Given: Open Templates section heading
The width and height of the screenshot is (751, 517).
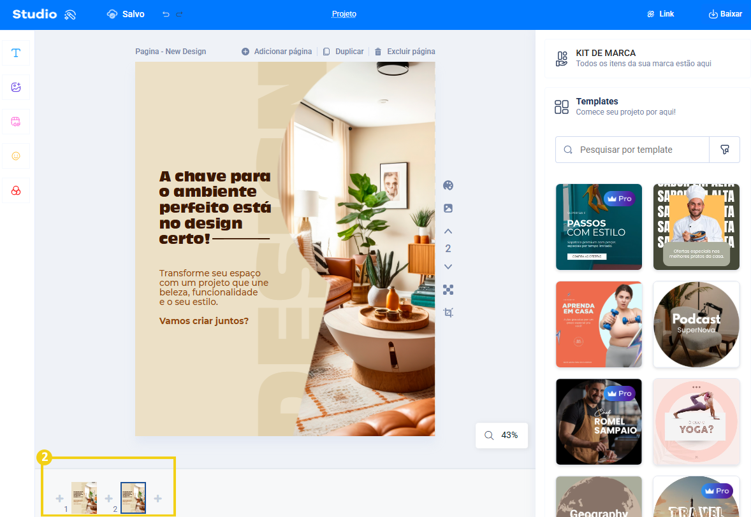Looking at the screenshot, I should [597, 101].
